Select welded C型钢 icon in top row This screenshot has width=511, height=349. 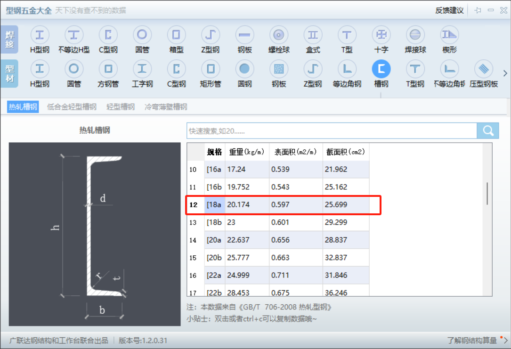click(108, 35)
